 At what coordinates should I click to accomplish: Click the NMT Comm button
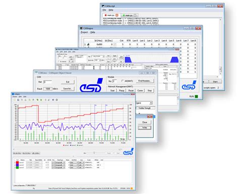click(x=140, y=90)
